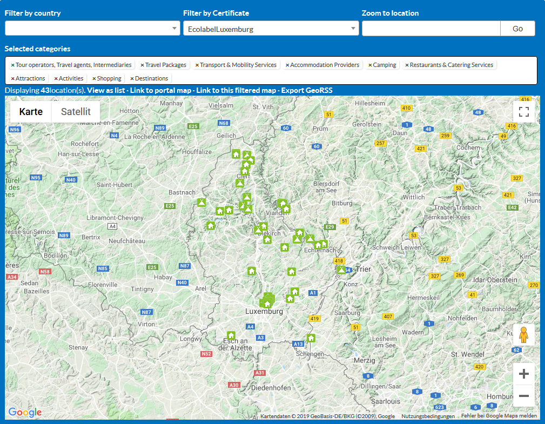Select the camping marker just below Clerf

(240, 183)
